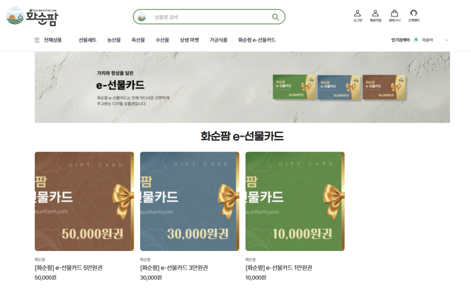471x294 pixels.
Task: Click the 화순팜 logo
Action: 32,16
